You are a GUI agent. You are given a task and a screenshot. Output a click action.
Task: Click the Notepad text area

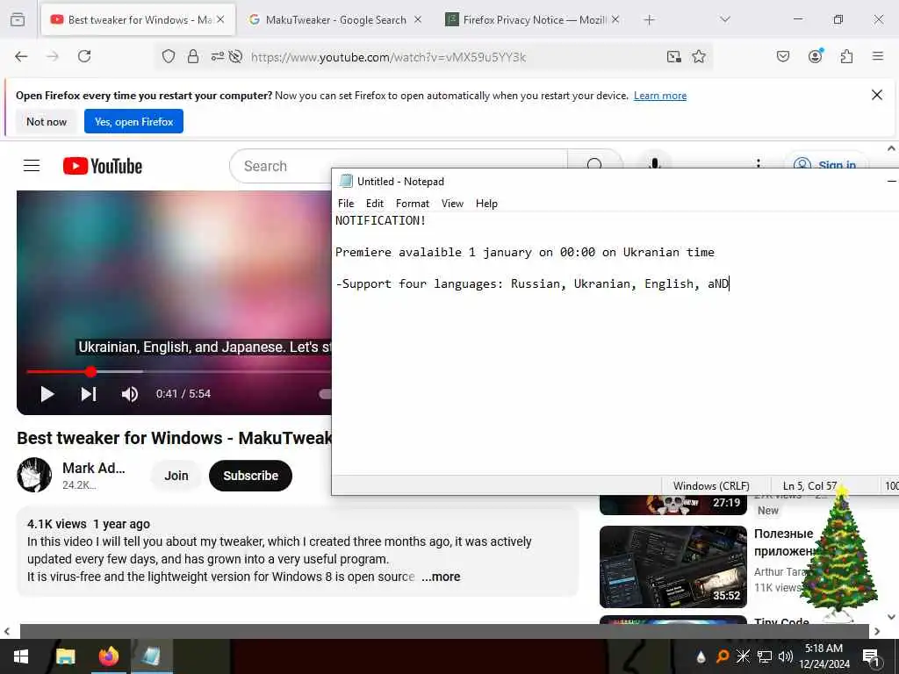[615, 343]
